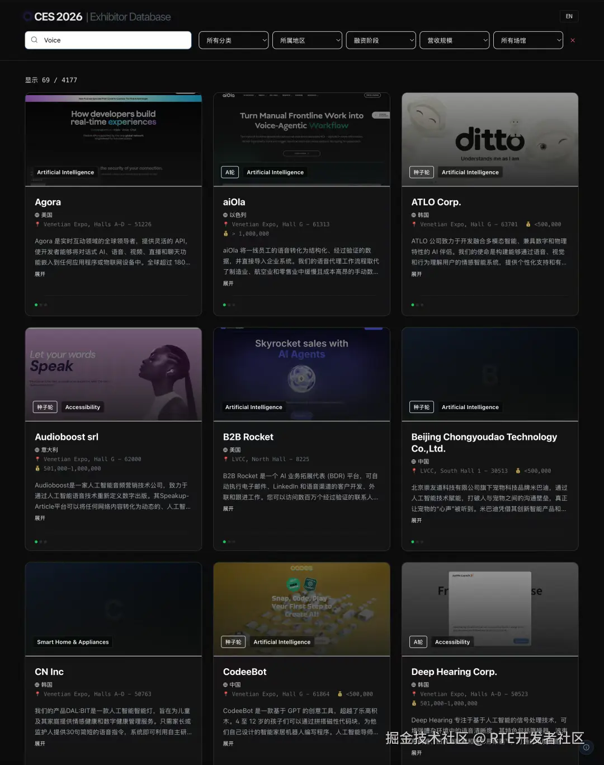
Task: Click the CES 2026 logo title
Action: [58, 17]
